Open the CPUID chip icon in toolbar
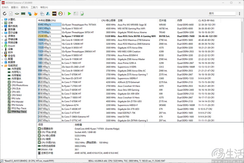244x163 pixels. coord(17,14)
